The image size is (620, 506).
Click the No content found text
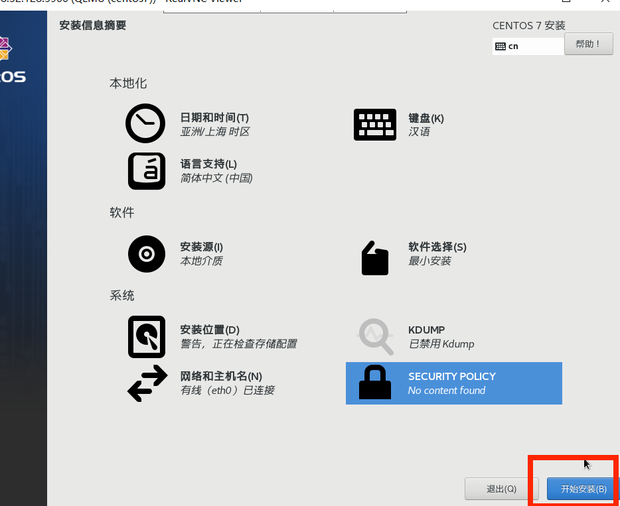coord(447,390)
